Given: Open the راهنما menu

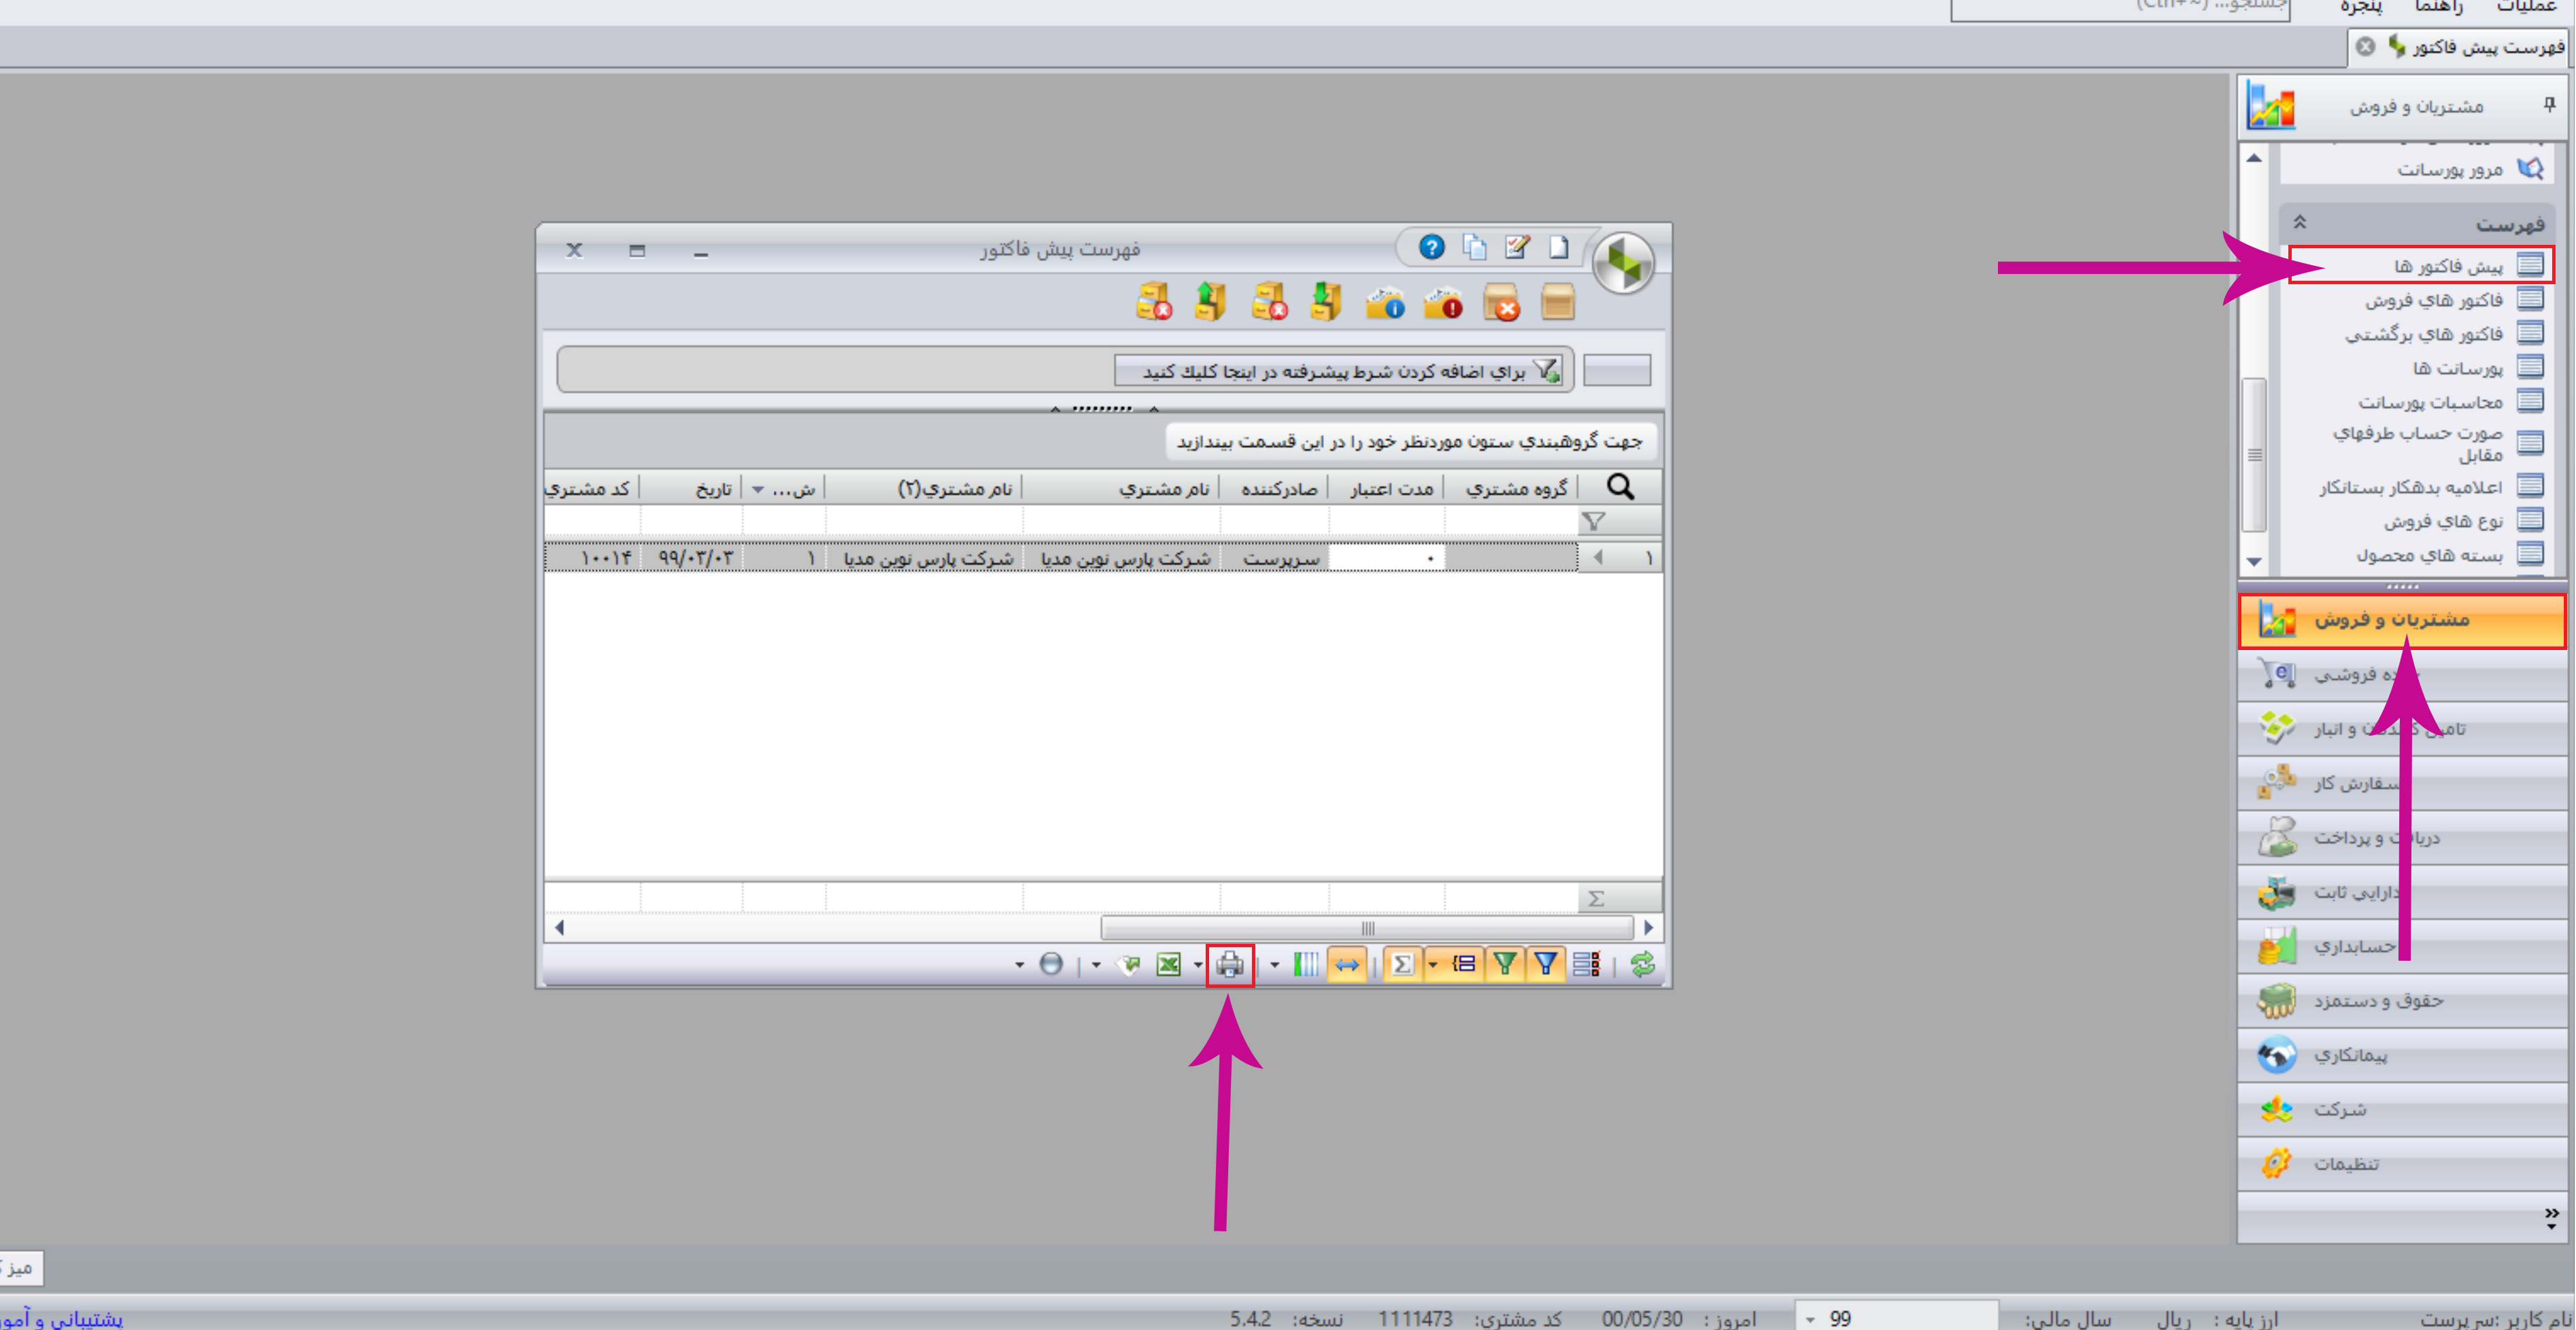Looking at the screenshot, I should 2438,7.
